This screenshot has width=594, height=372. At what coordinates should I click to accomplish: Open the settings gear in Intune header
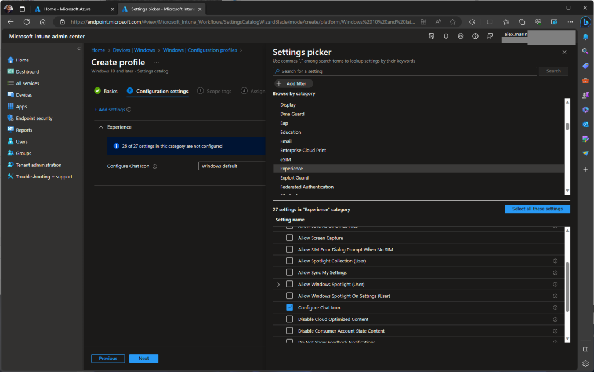point(461,36)
